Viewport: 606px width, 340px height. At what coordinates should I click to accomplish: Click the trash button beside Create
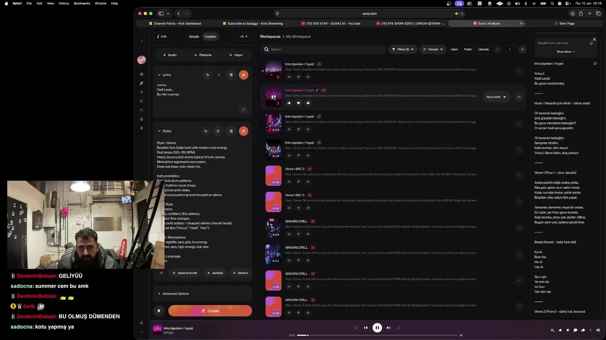click(x=159, y=311)
